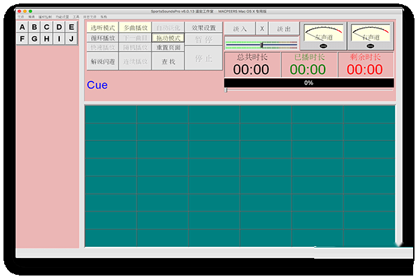Toggle 解说闪避 commentary ducking
The height and width of the screenshot is (279, 418).
pos(102,61)
